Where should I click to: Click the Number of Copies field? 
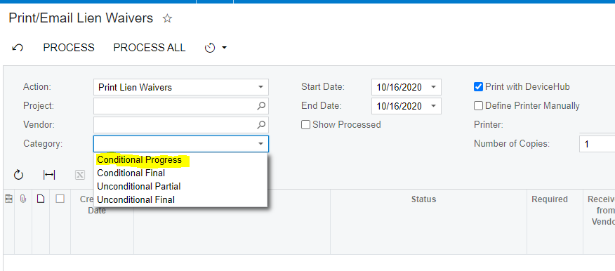click(597, 144)
